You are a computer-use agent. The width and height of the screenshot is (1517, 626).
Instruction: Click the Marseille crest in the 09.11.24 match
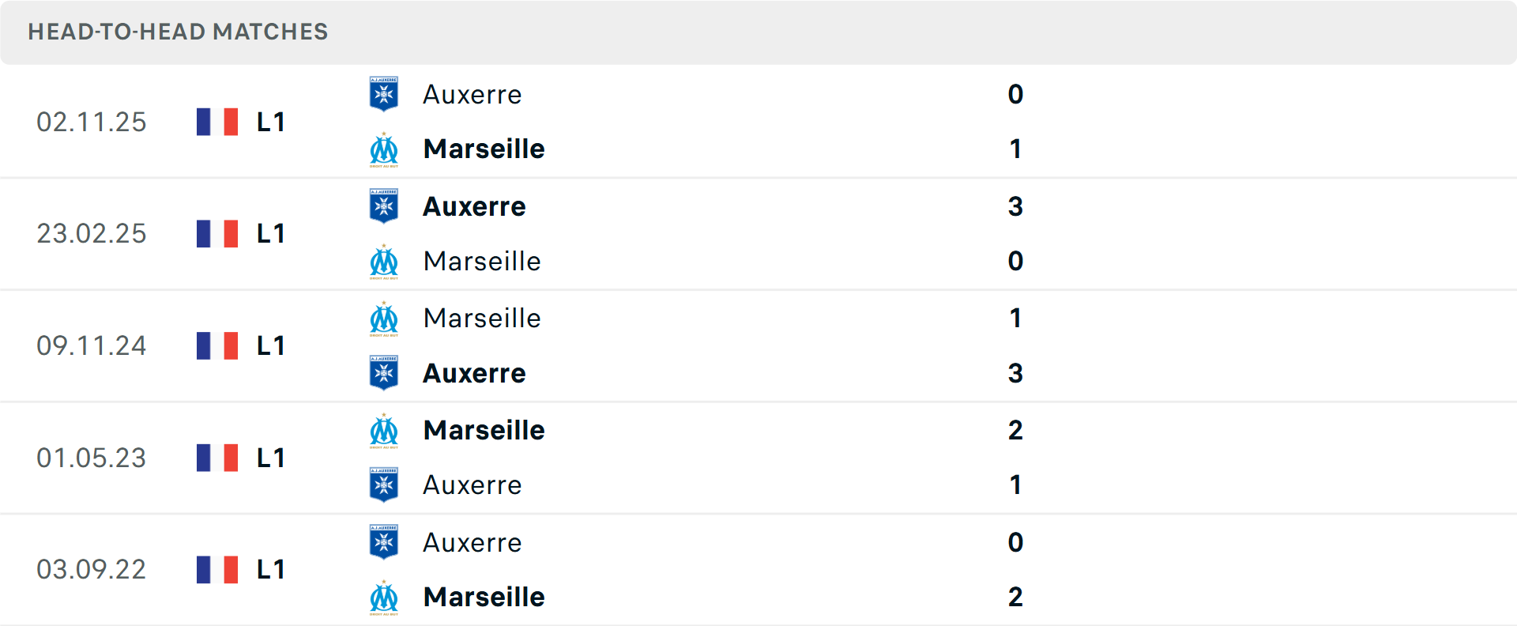pyautogui.click(x=383, y=318)
